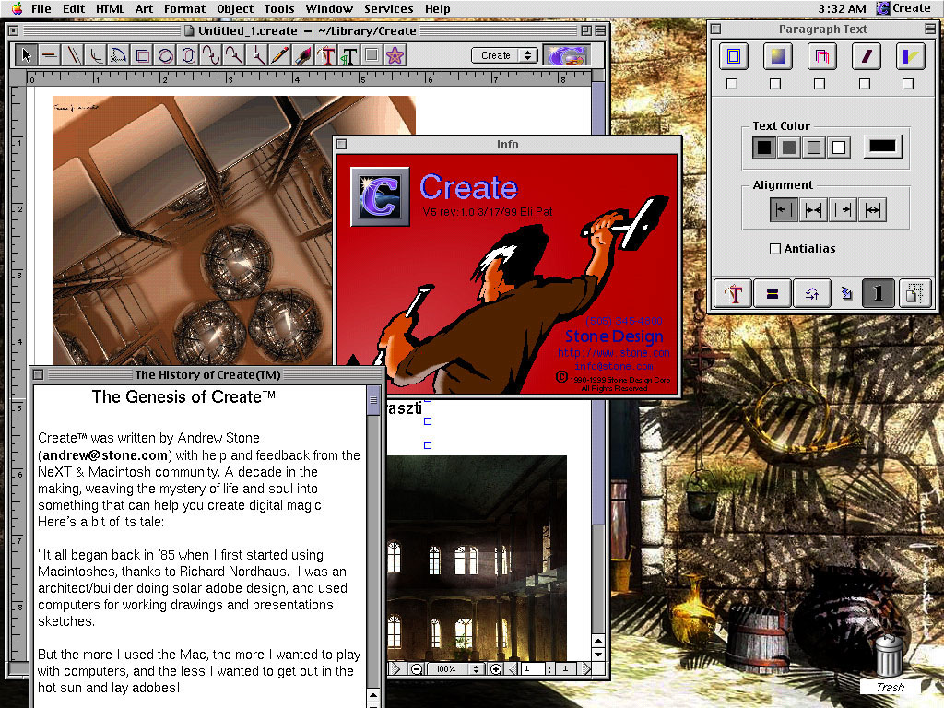944x708 pixels.
Task: Open the Apple menu
Action: point(17,8)
